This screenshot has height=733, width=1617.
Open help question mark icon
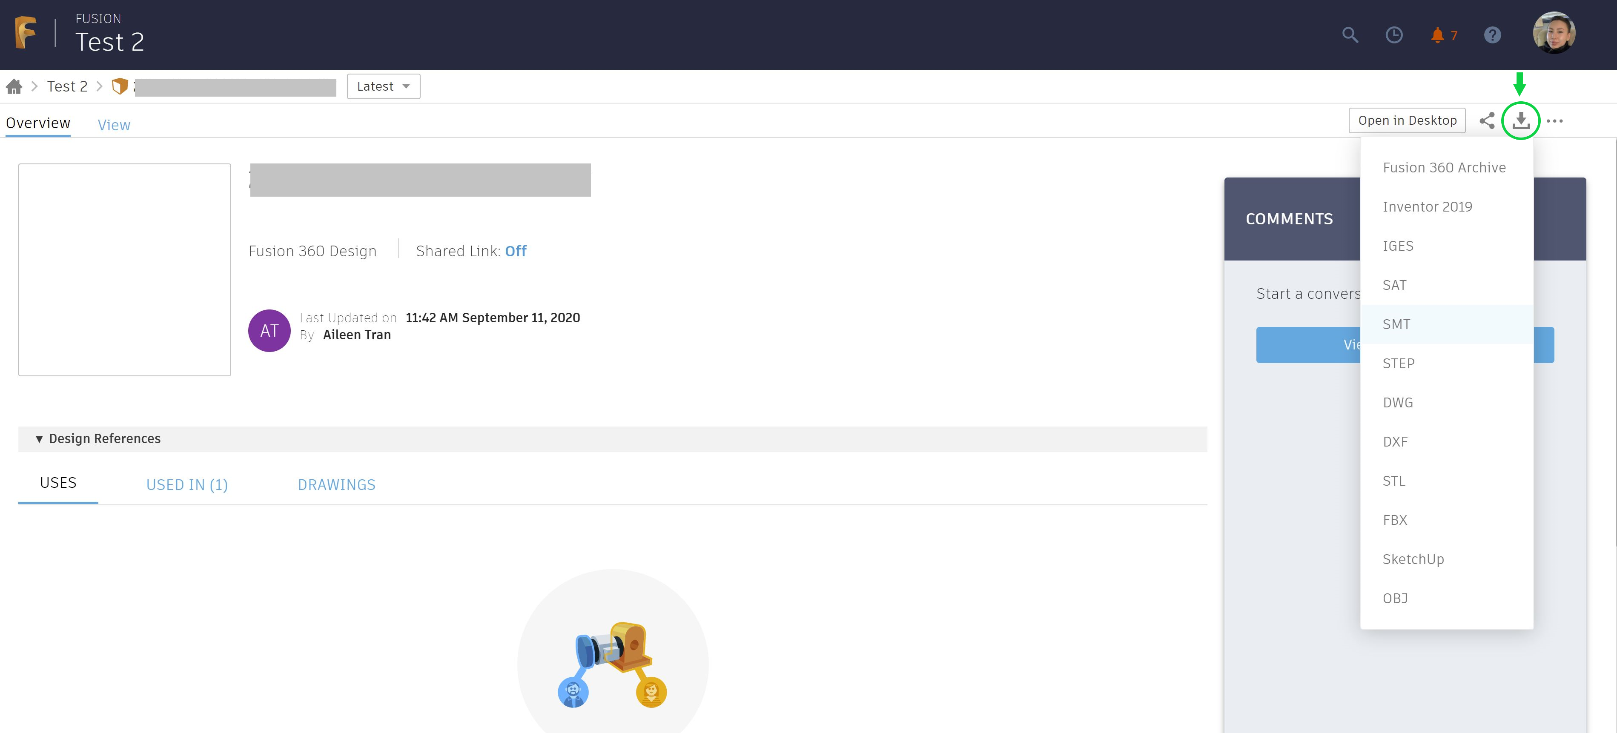coord(1492,35)
